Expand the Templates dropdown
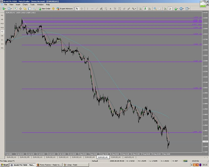Image resolution: width=209 pixels, height=167 pixels. click(x=189, y=9)
